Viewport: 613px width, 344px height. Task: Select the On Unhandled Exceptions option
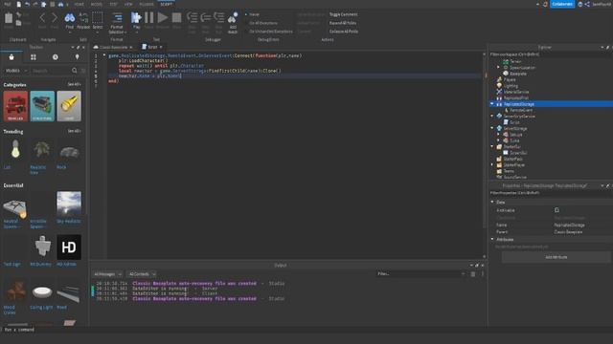point(269,32)
